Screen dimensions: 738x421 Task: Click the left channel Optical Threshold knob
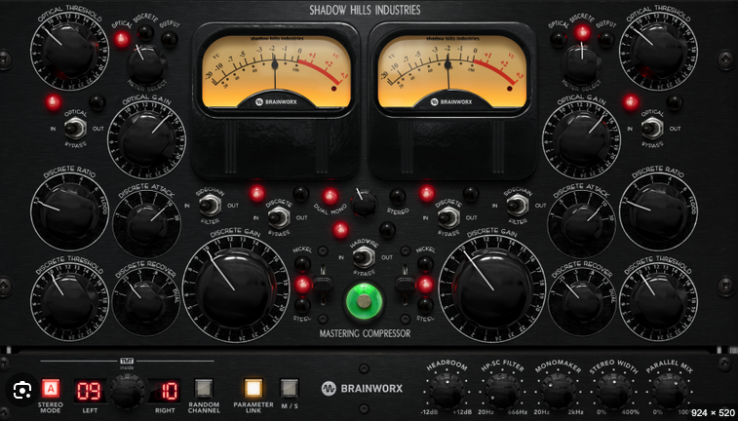[69, 52]
